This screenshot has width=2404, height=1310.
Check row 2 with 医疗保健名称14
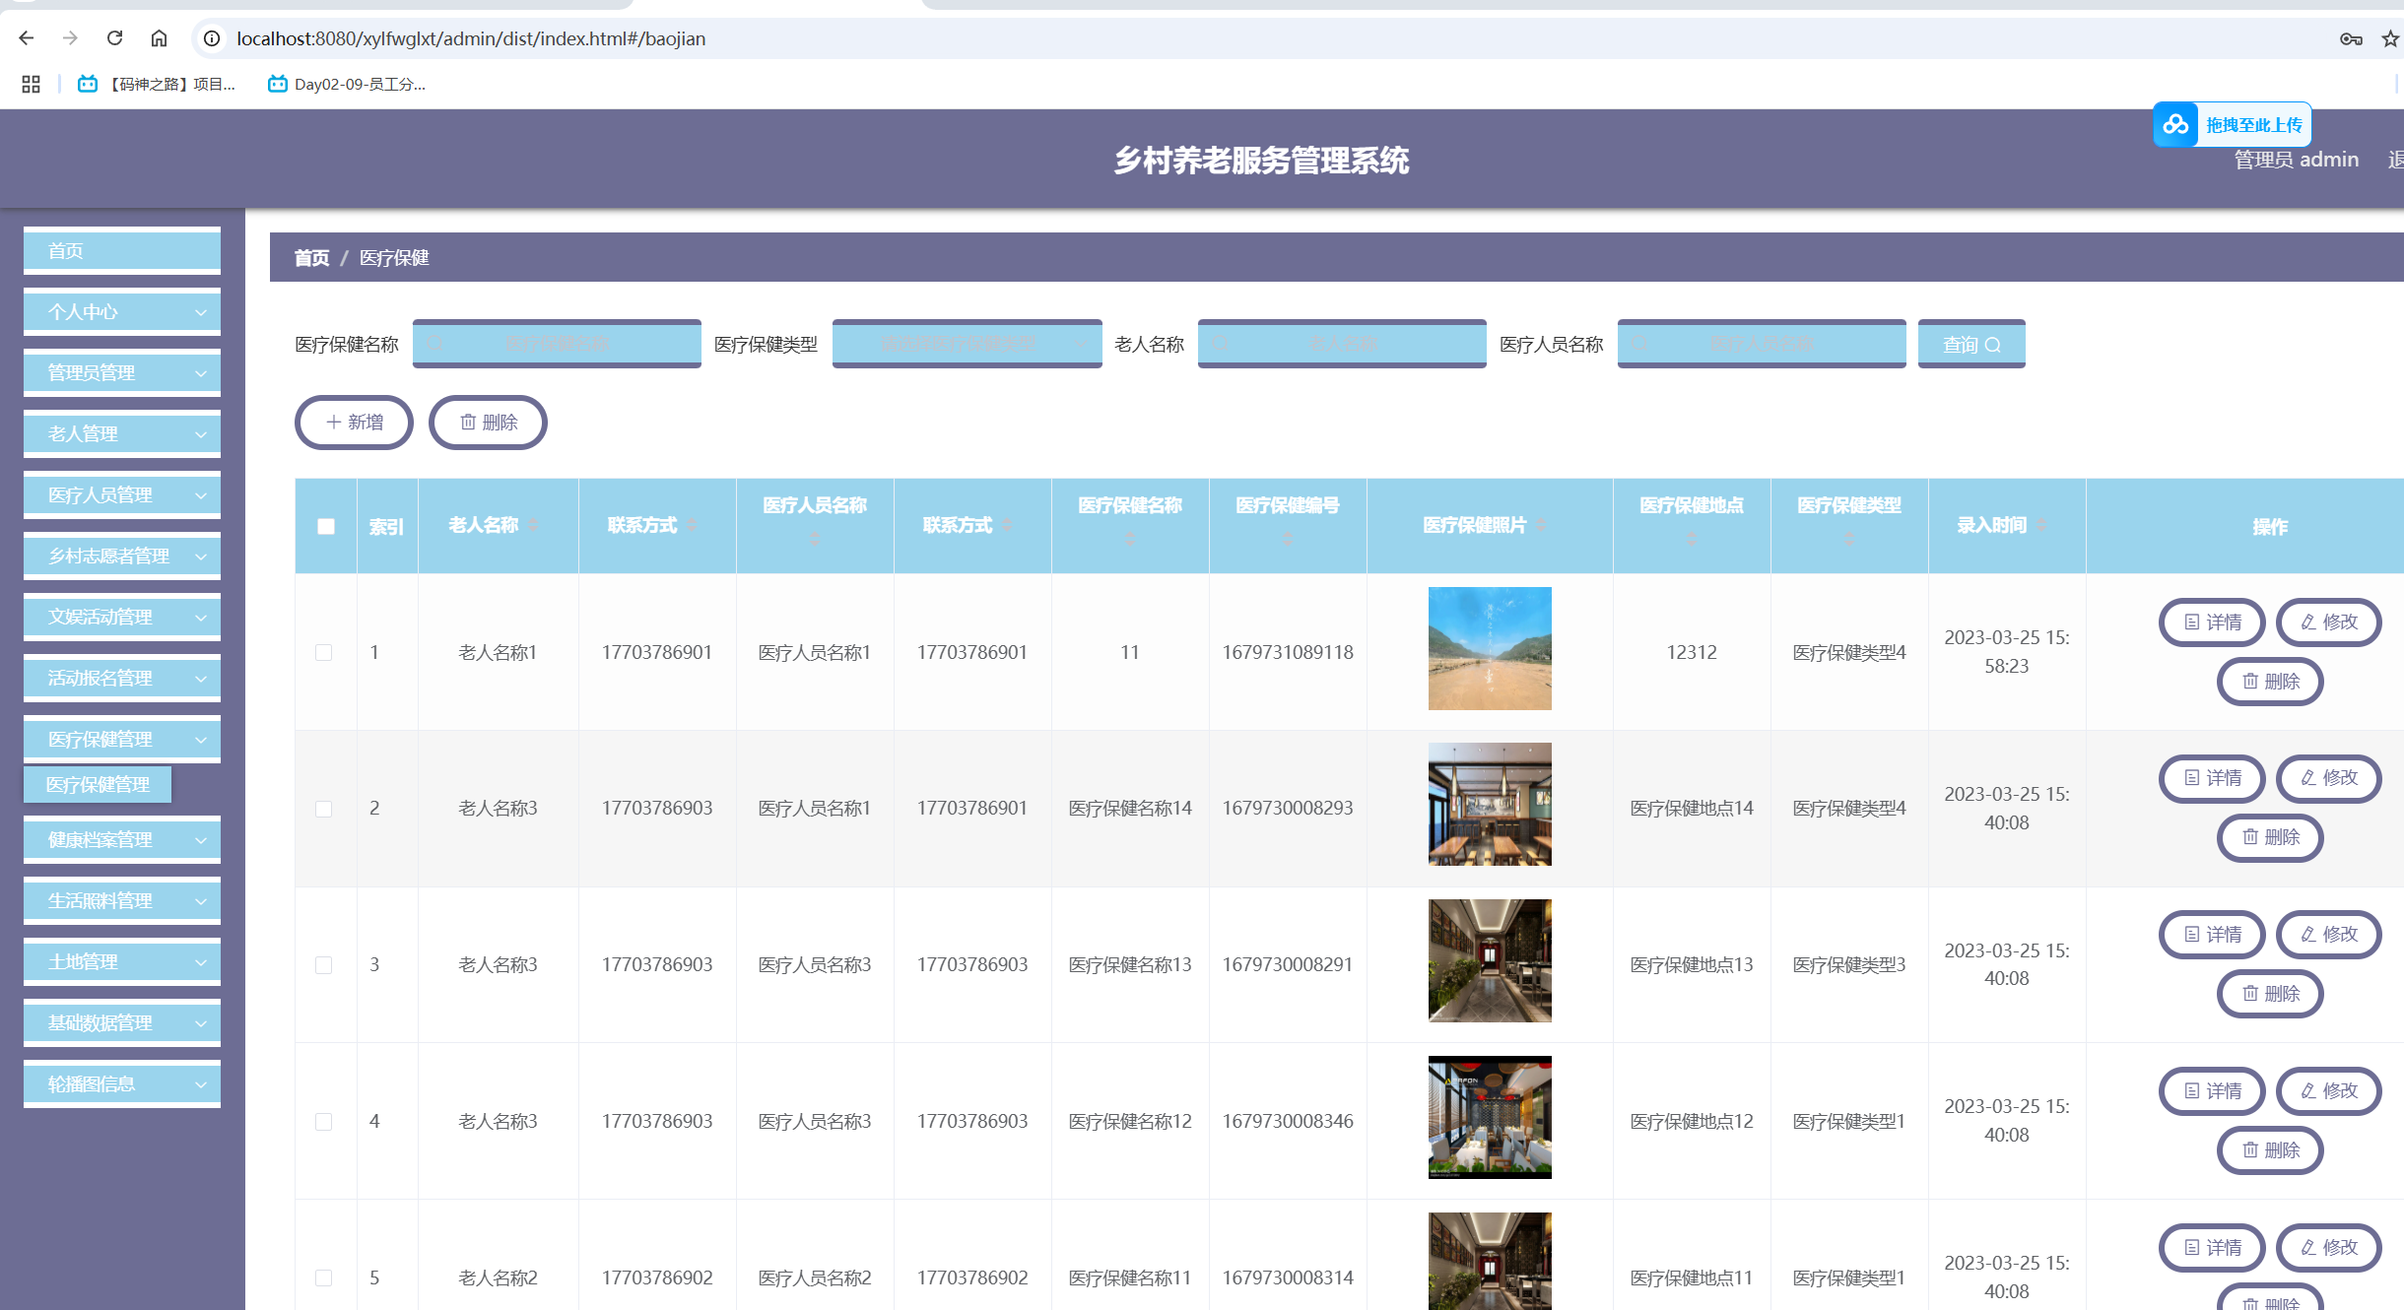323,809
